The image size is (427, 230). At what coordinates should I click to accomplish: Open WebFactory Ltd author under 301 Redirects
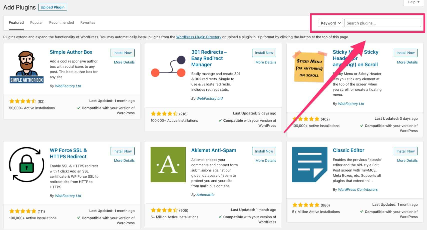point(210,98)
